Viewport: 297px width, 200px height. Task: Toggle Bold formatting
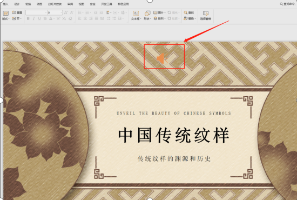click(28, 18)
